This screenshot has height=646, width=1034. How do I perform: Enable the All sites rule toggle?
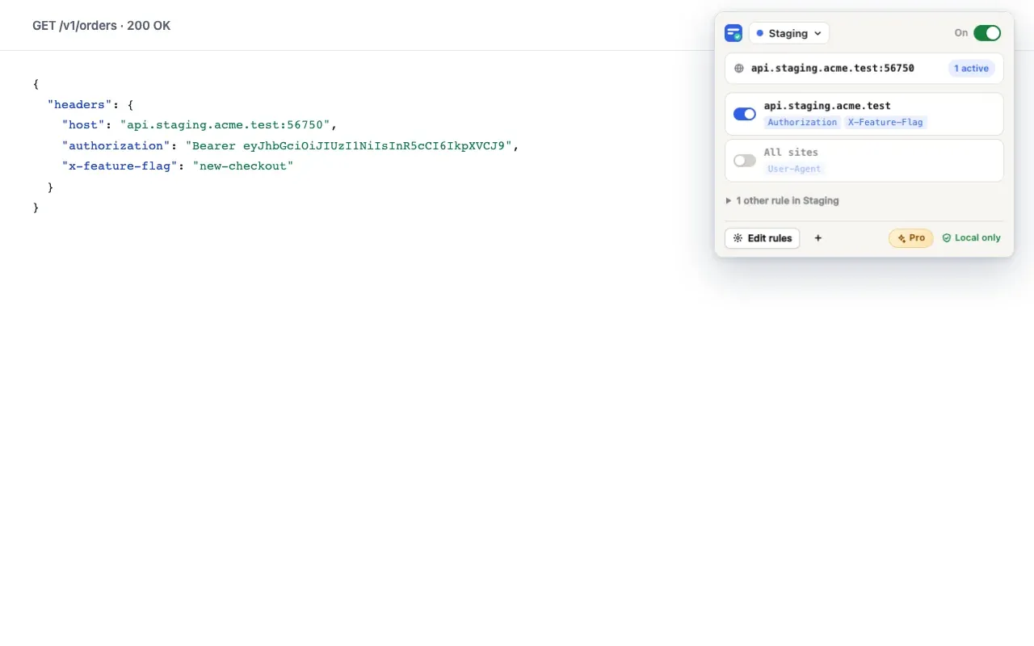745,161
